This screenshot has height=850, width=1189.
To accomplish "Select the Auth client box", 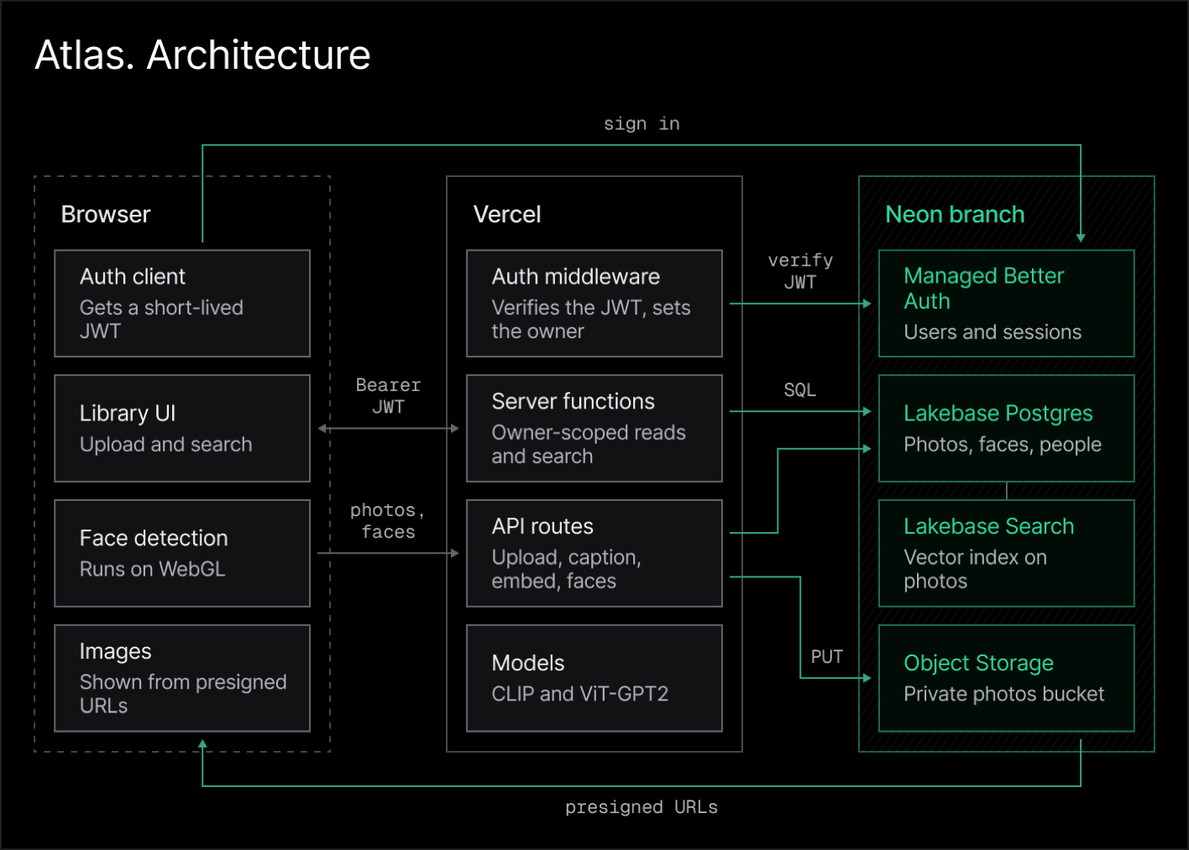I will [x=182, y=303].
